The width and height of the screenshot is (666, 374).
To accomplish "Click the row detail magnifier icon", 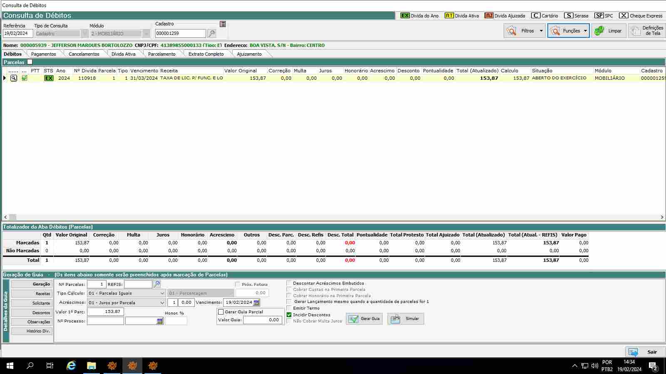I will pos(14,78).
